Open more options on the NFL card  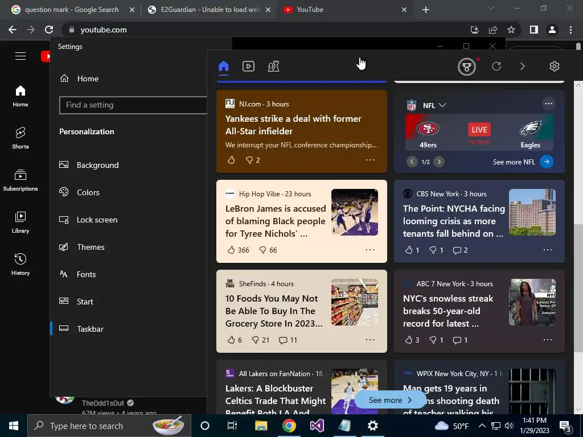coord(548,104)
